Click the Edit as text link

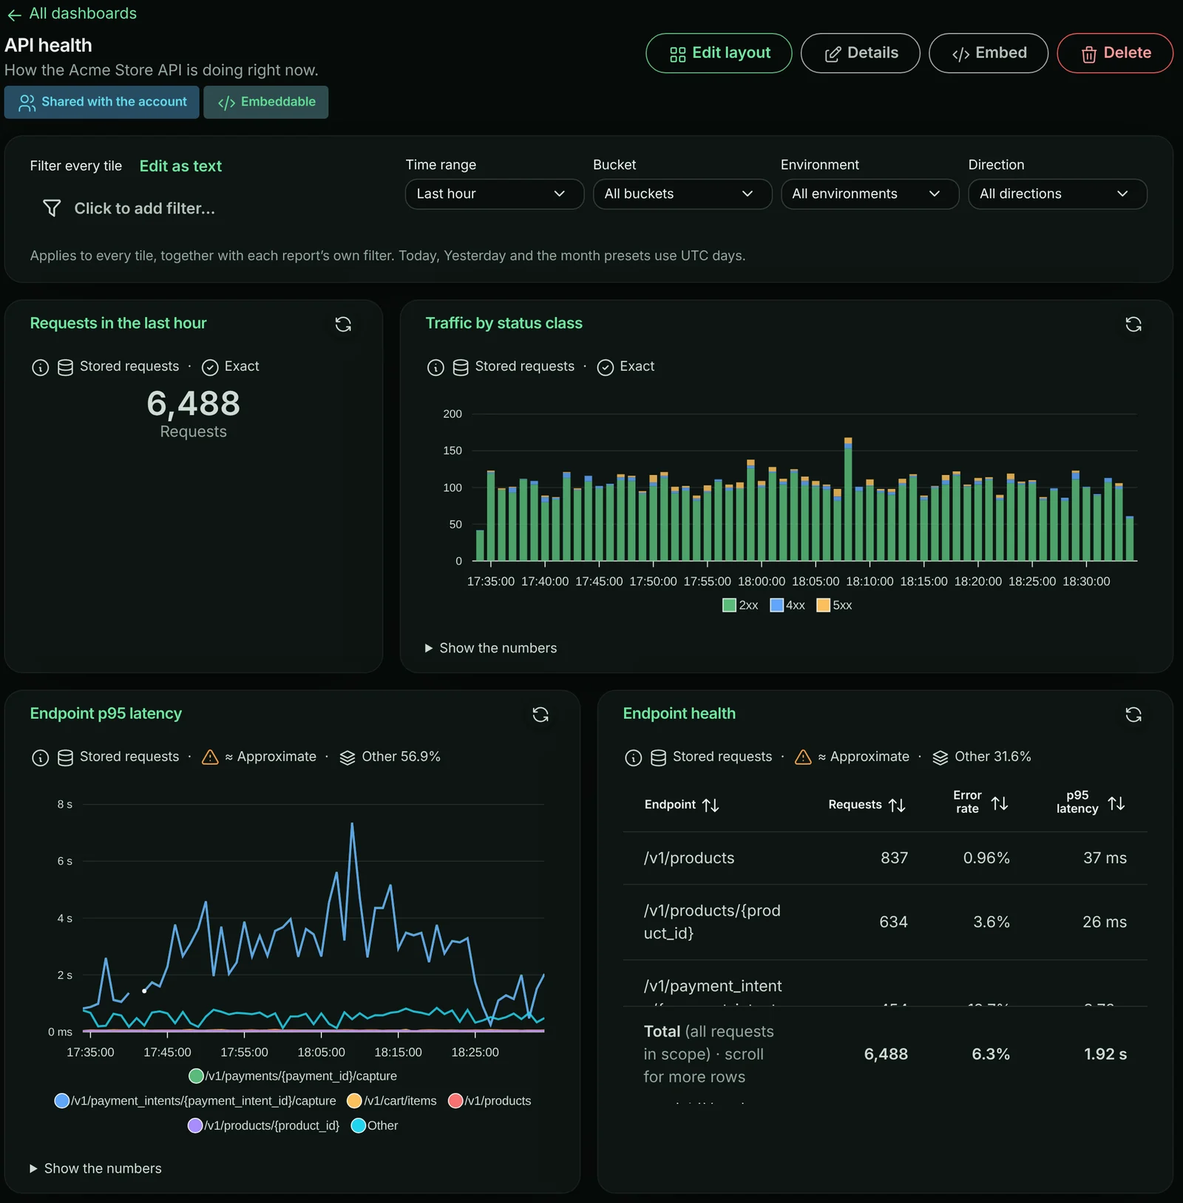(x=180, y=166)
